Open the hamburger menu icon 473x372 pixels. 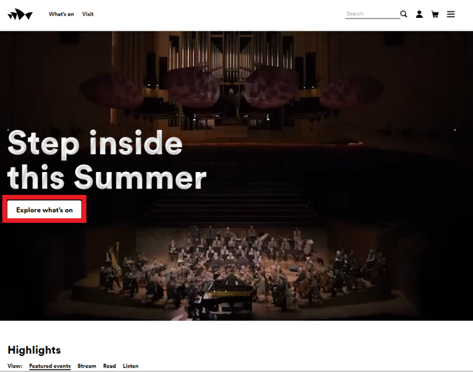pyautogui.click(x=451, y=14)
